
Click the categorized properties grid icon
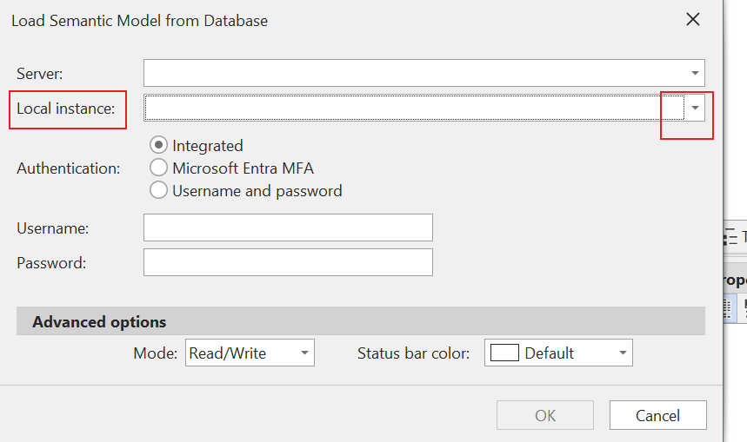pyautogui.click(x=730, y=307)
